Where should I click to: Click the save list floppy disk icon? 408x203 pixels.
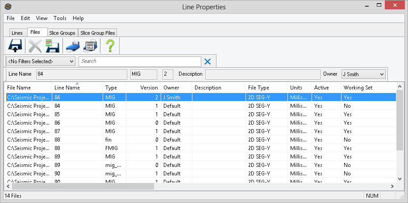52,45
